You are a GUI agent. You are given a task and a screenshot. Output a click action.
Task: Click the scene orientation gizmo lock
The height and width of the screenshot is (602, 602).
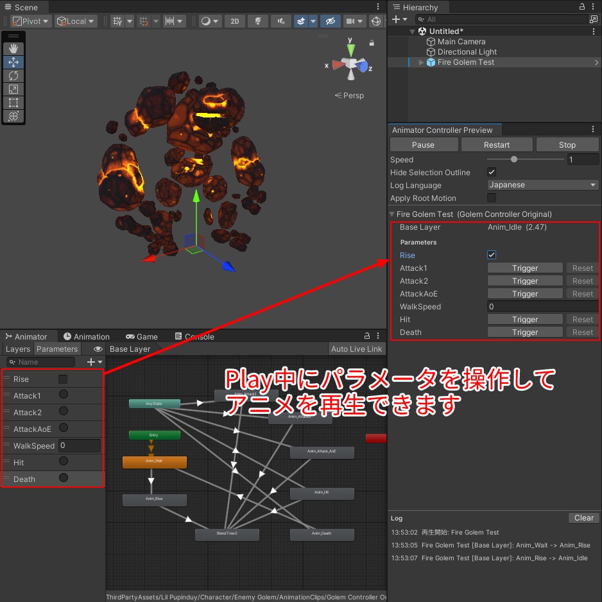coord(372,43)
